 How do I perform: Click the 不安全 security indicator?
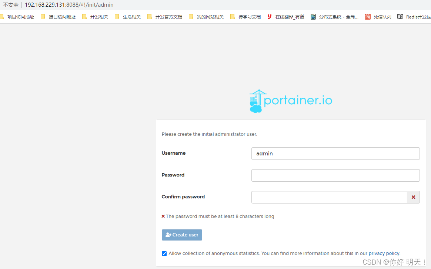(x=10, y=5)
